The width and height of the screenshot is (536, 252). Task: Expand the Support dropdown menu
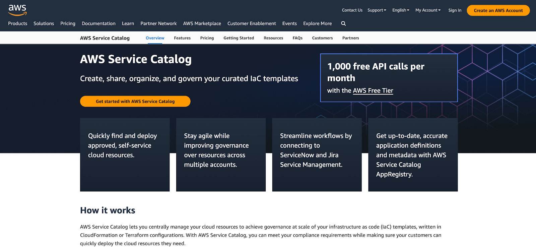(377, 10)
